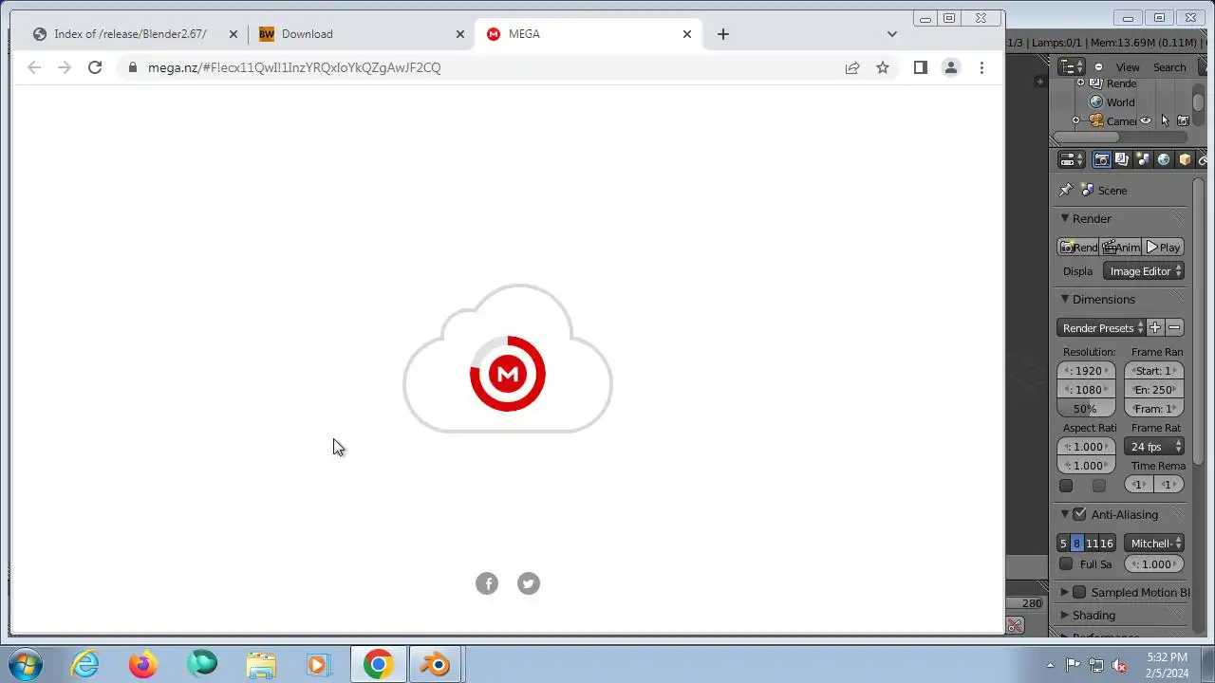Remove render preset with minus button

click(1174, 327)
